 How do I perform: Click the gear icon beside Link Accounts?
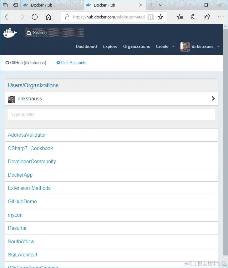(x=58, y=63)
